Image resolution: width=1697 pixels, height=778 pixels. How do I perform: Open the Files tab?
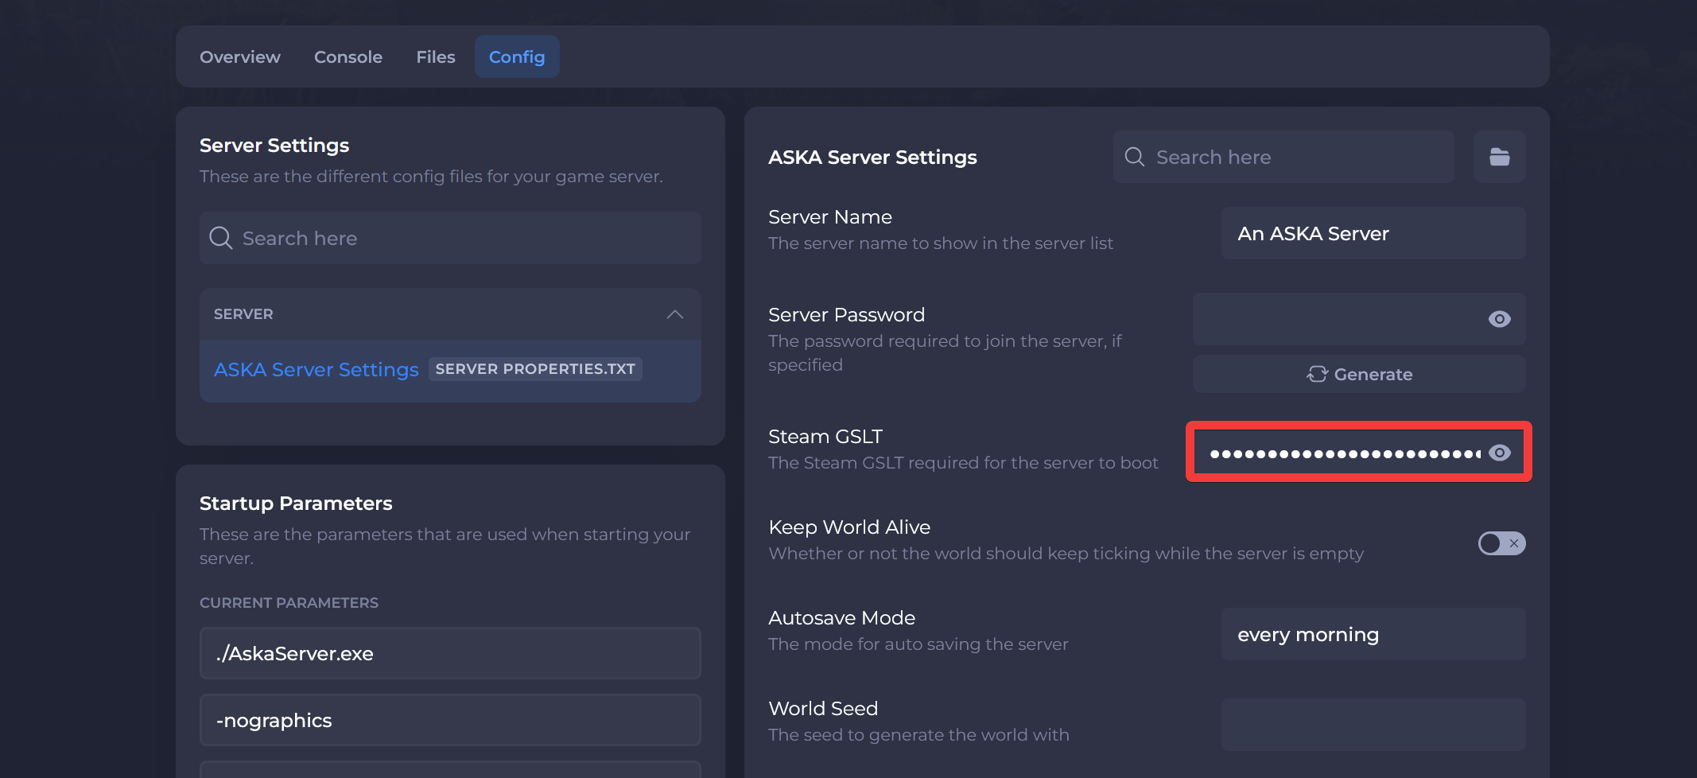[x=436, y=57]
